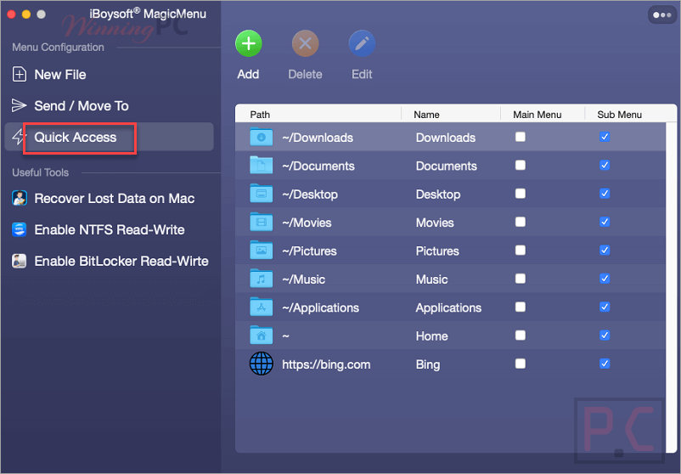Disable Sub Menu for Movies
The image size is (681, 474).
pos(605,222)
